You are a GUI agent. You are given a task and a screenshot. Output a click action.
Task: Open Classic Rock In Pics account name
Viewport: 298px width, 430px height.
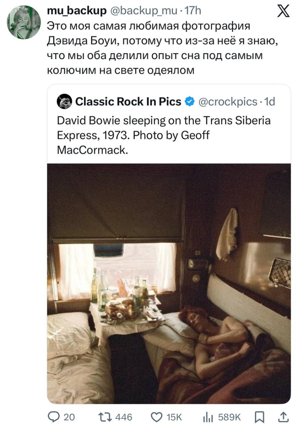128,102
